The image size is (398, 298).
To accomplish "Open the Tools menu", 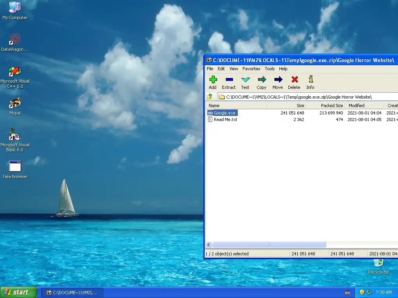I will pos(270,69).
